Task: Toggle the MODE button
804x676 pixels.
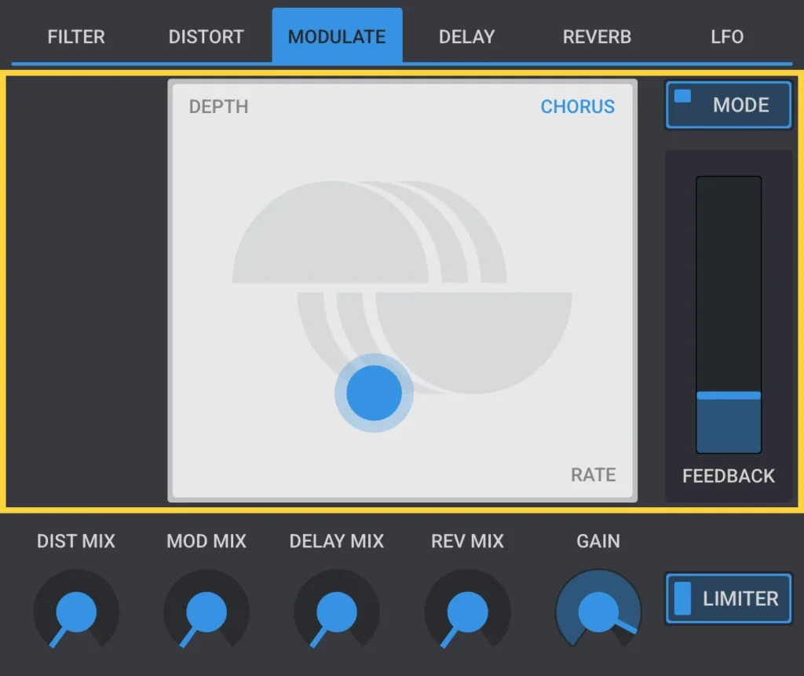Action: (728, 104)
